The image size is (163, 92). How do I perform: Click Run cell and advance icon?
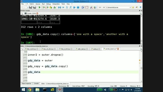47,7
